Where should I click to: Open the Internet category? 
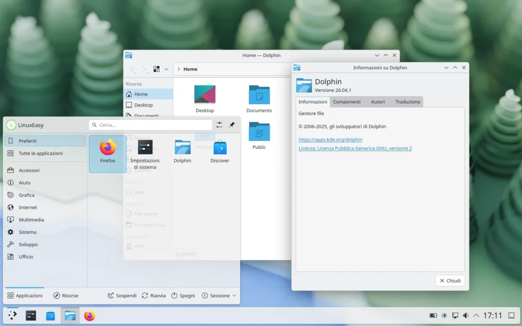coord(45,207)
